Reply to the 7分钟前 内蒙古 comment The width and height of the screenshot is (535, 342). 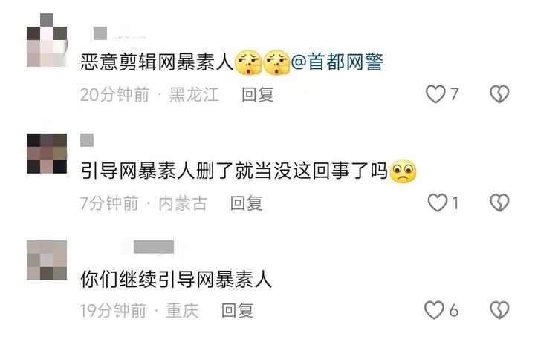(x=246, y=203)
